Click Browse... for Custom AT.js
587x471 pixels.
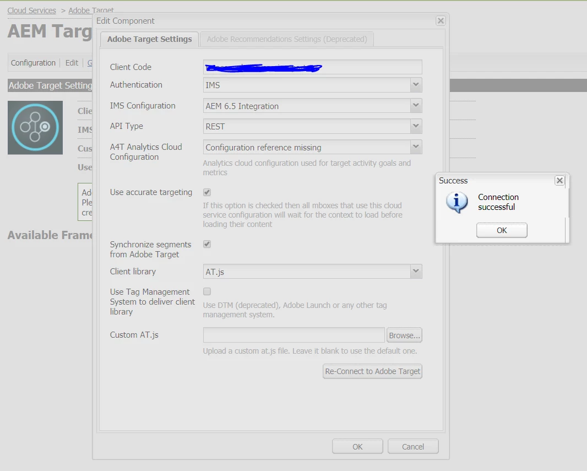pos(404,335)
